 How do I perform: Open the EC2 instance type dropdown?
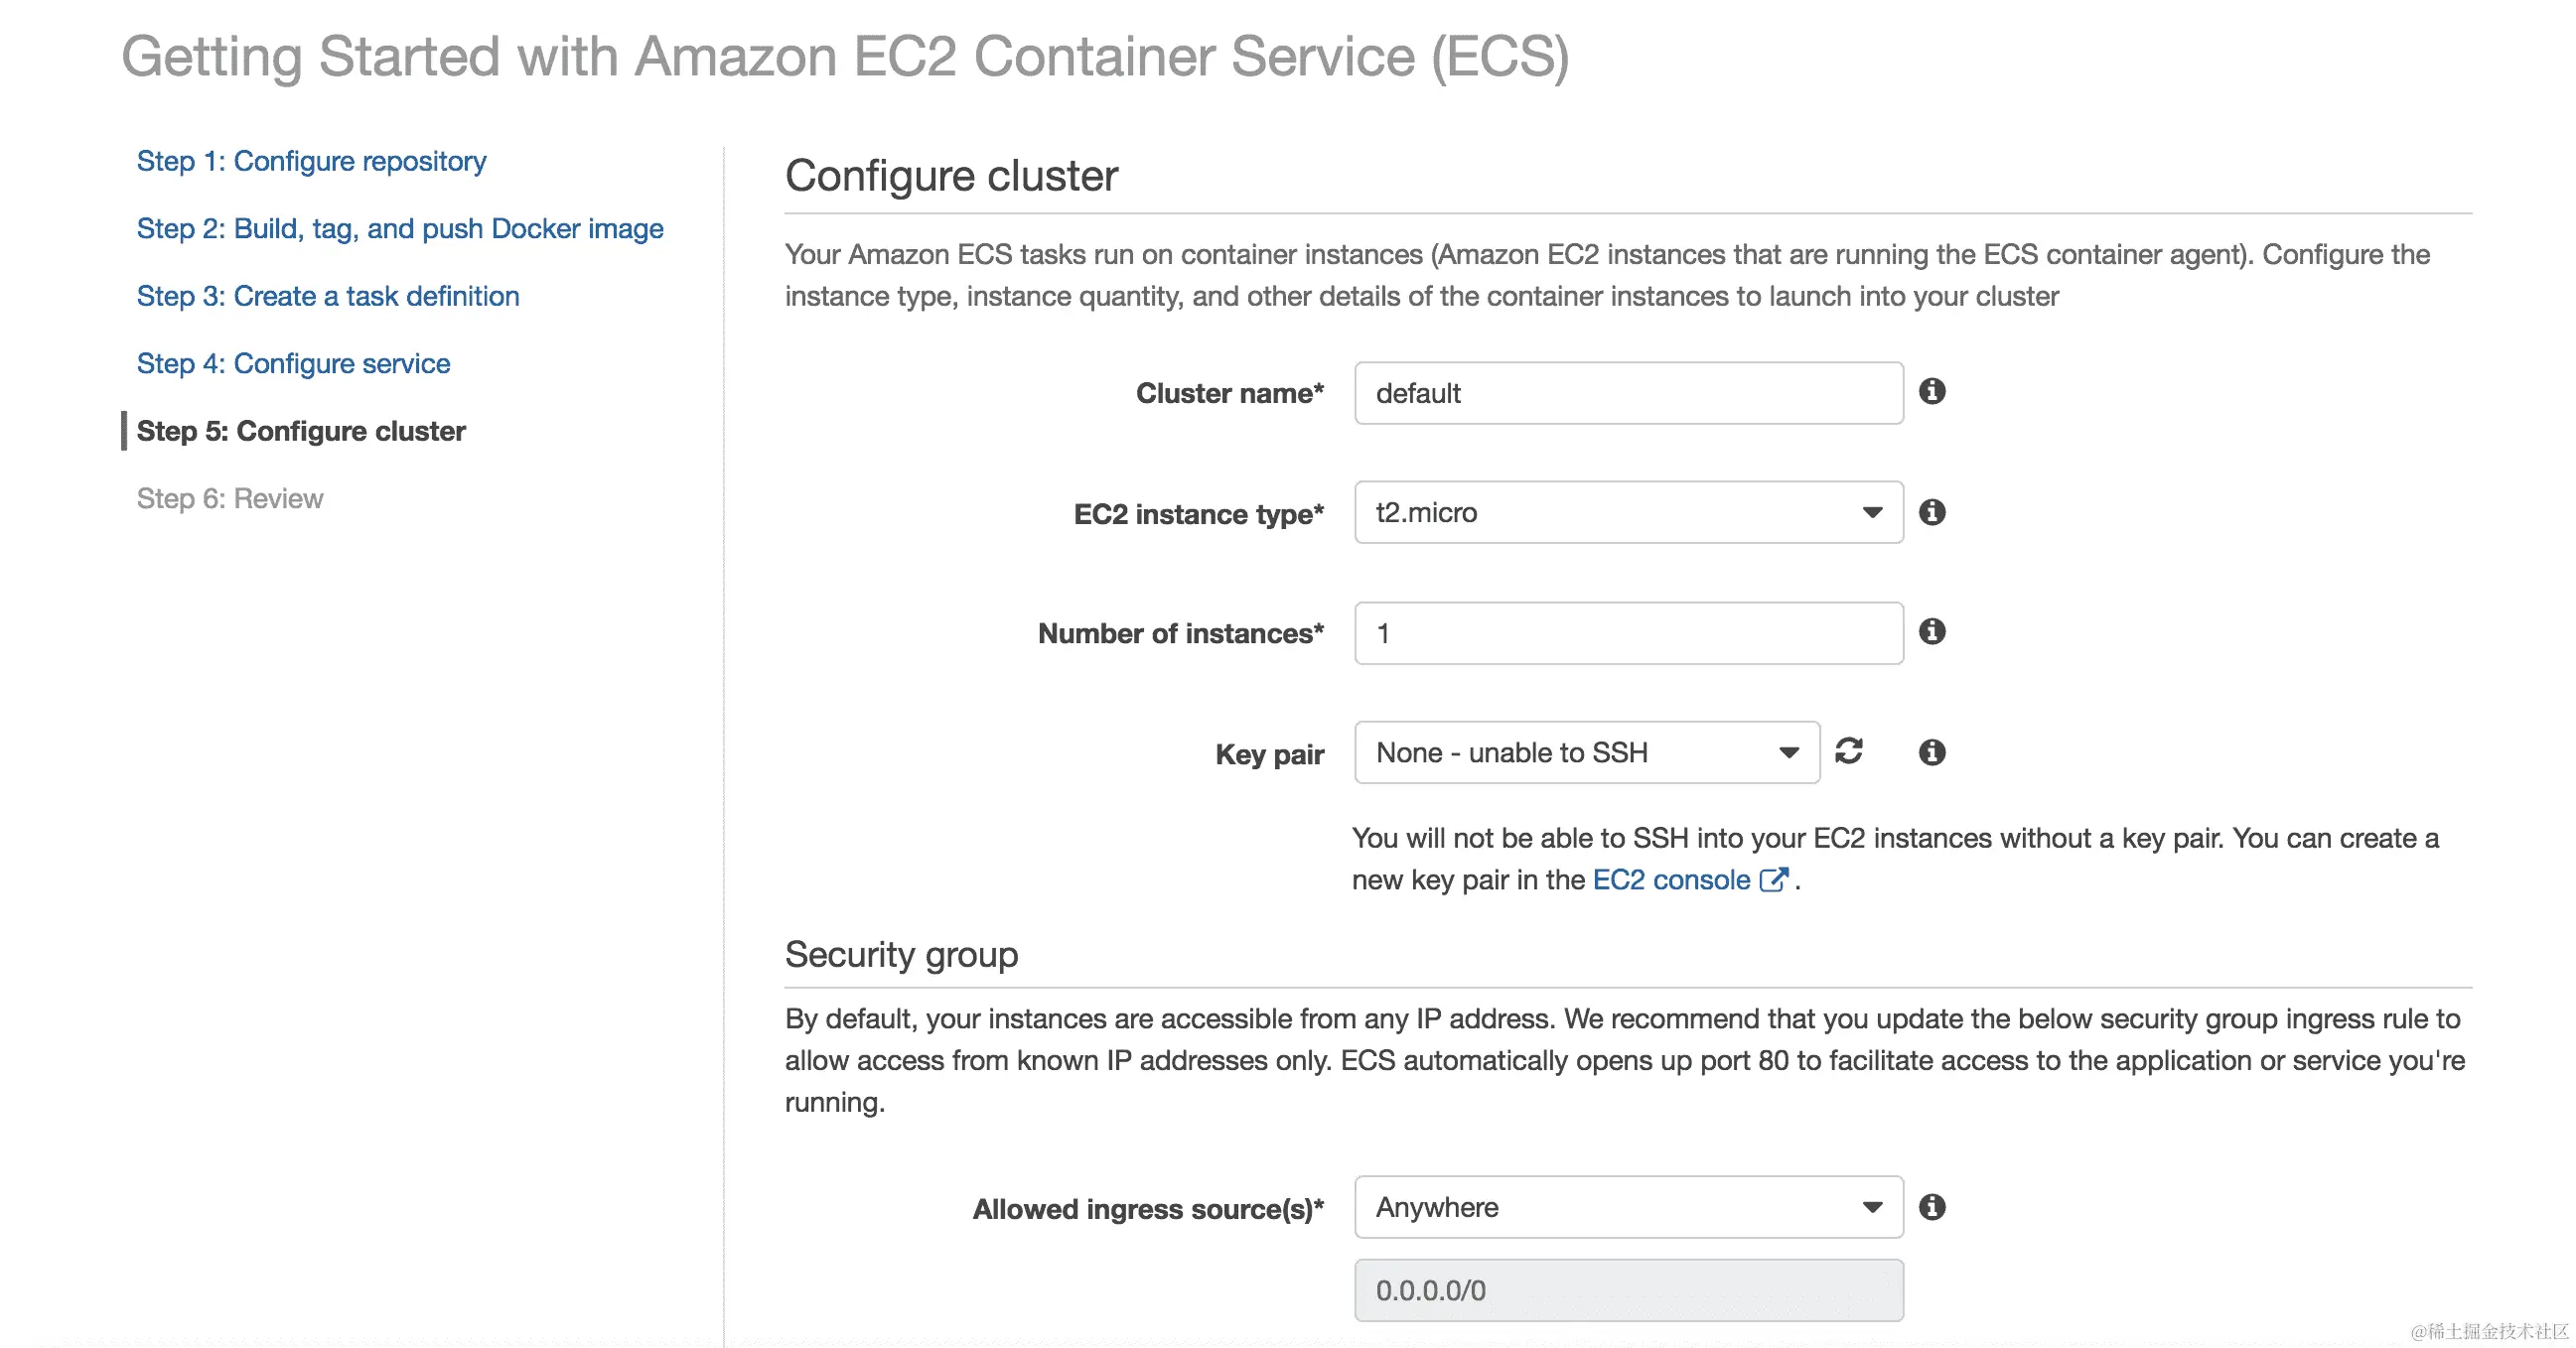point(1872,512)
